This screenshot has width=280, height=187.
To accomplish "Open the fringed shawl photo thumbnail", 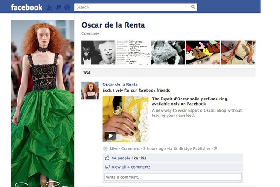I will pos(168,53).
